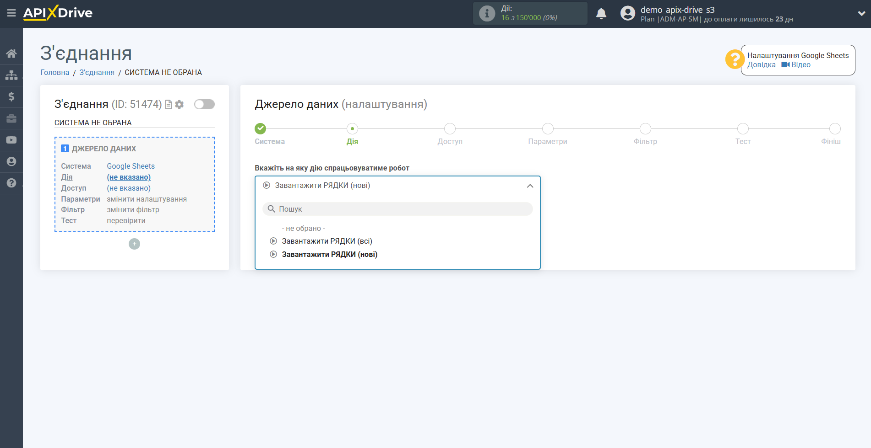Toggle the connection on/off switch
The image size is (871, 448).
204,104
